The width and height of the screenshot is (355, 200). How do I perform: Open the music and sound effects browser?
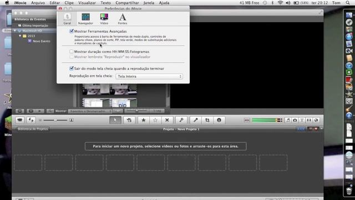288,120
